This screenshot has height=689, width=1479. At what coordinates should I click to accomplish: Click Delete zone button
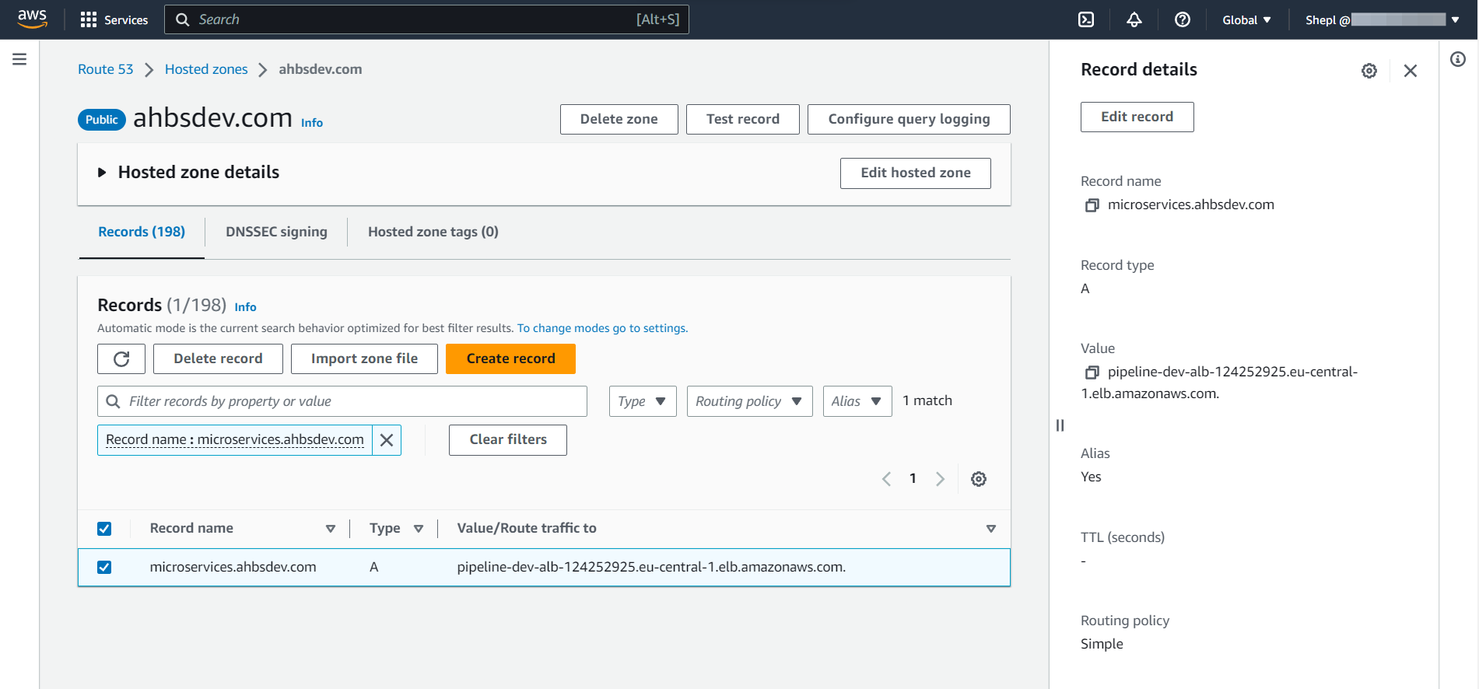click(x=619, y=119)
